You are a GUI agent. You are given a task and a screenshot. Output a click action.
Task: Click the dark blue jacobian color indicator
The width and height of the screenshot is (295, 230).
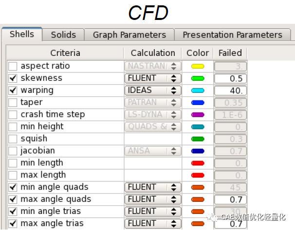click(198, 151)
